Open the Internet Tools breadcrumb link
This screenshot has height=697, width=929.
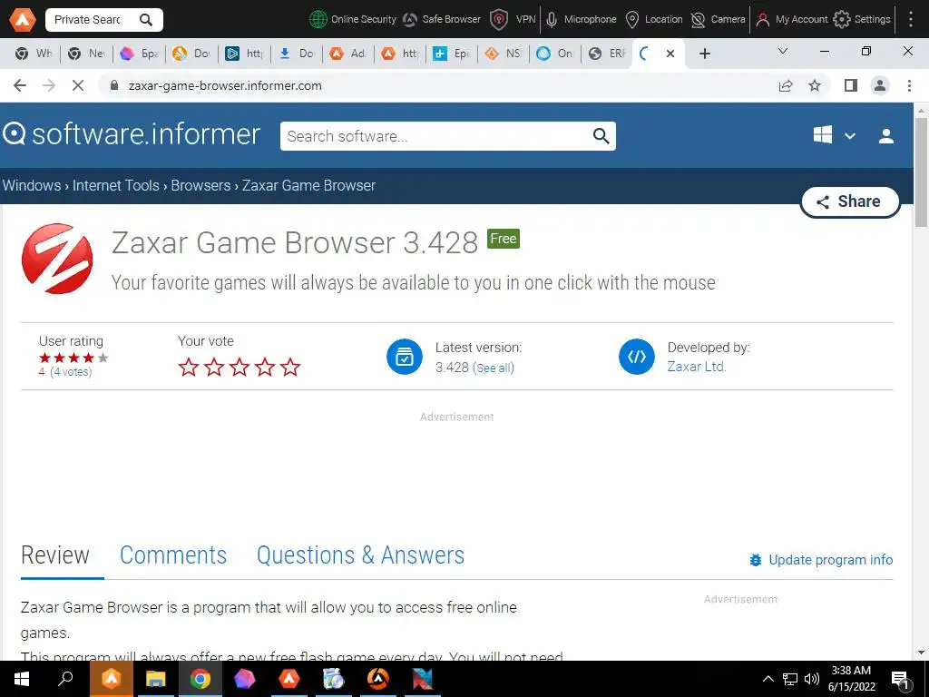point(115,185)
